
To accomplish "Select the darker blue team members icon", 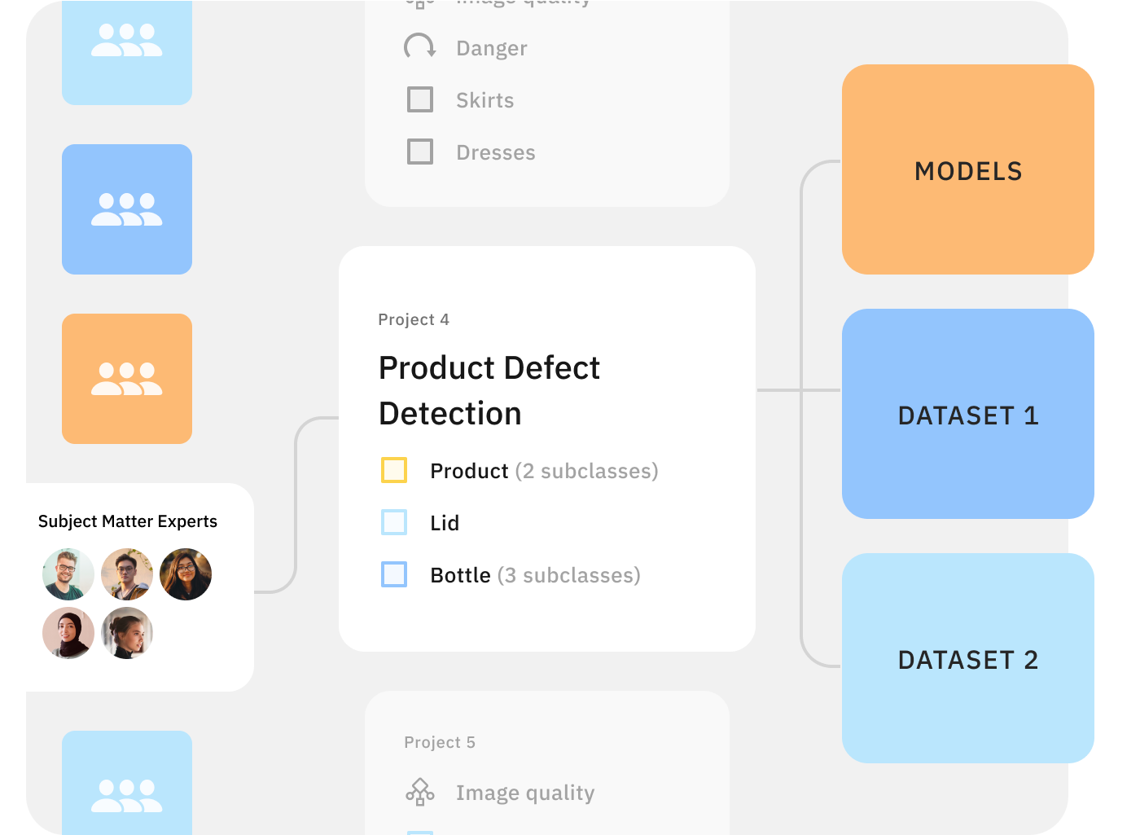I will click(x=126, y=209).
